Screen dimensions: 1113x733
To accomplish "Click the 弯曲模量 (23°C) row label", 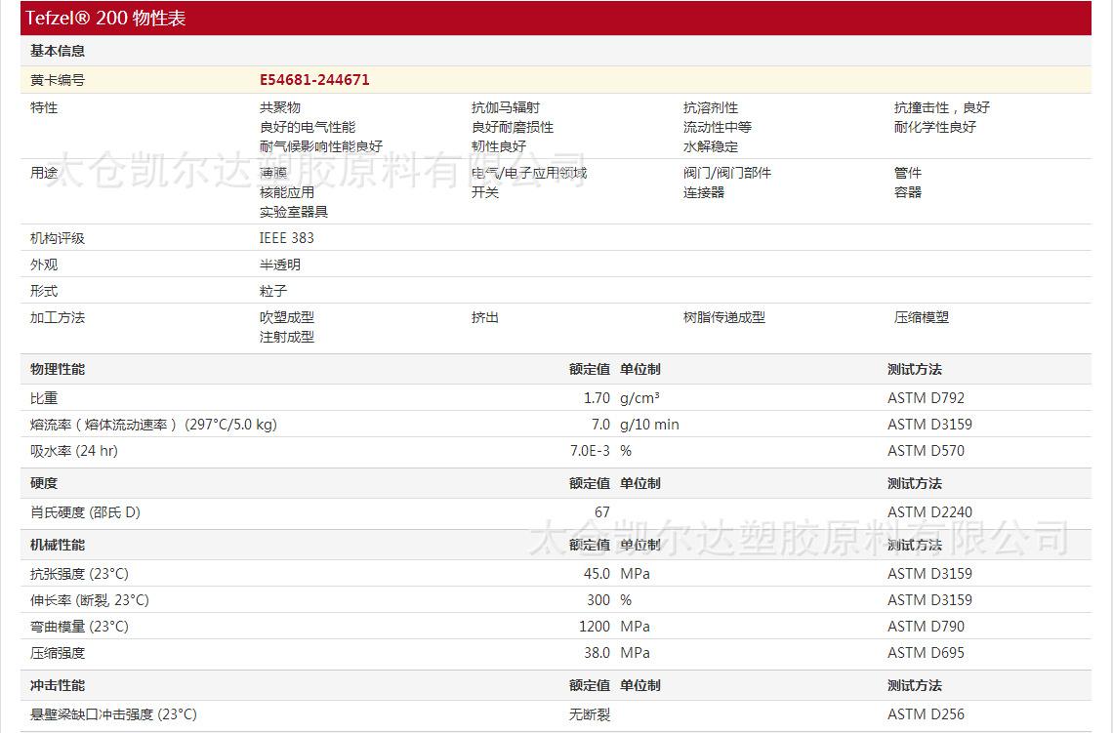I will coord(79,627).
